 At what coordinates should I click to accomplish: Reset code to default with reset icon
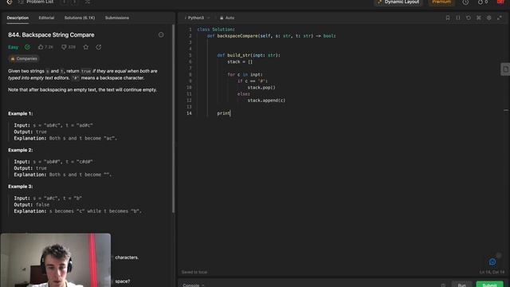(x=469, y=18)
